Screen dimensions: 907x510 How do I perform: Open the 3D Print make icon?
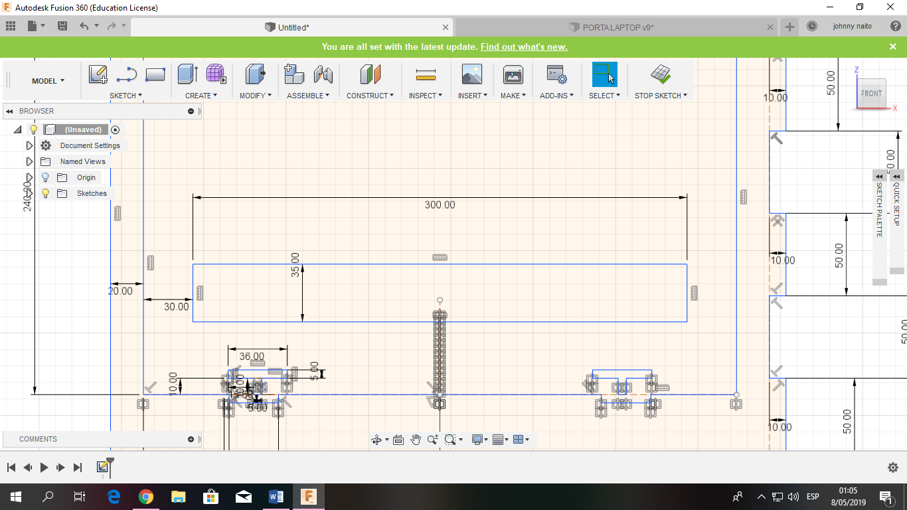point(513,74)
